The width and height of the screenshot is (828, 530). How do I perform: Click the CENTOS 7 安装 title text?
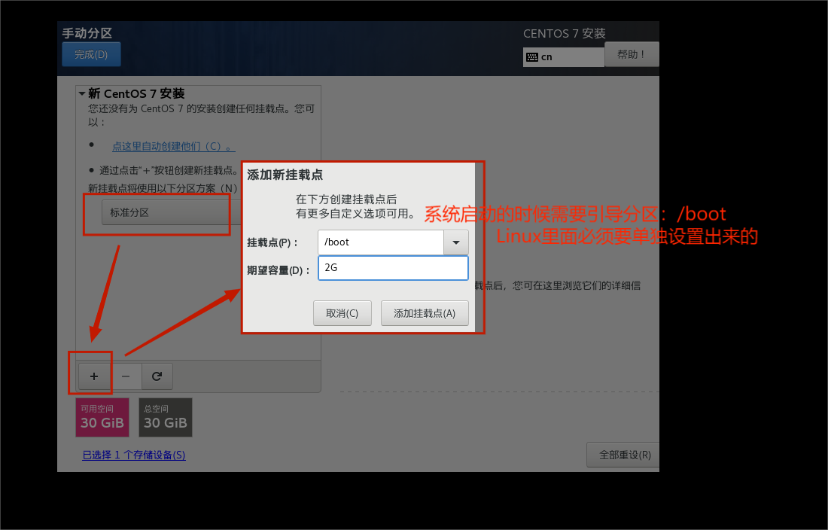click(x=565, y=34)
